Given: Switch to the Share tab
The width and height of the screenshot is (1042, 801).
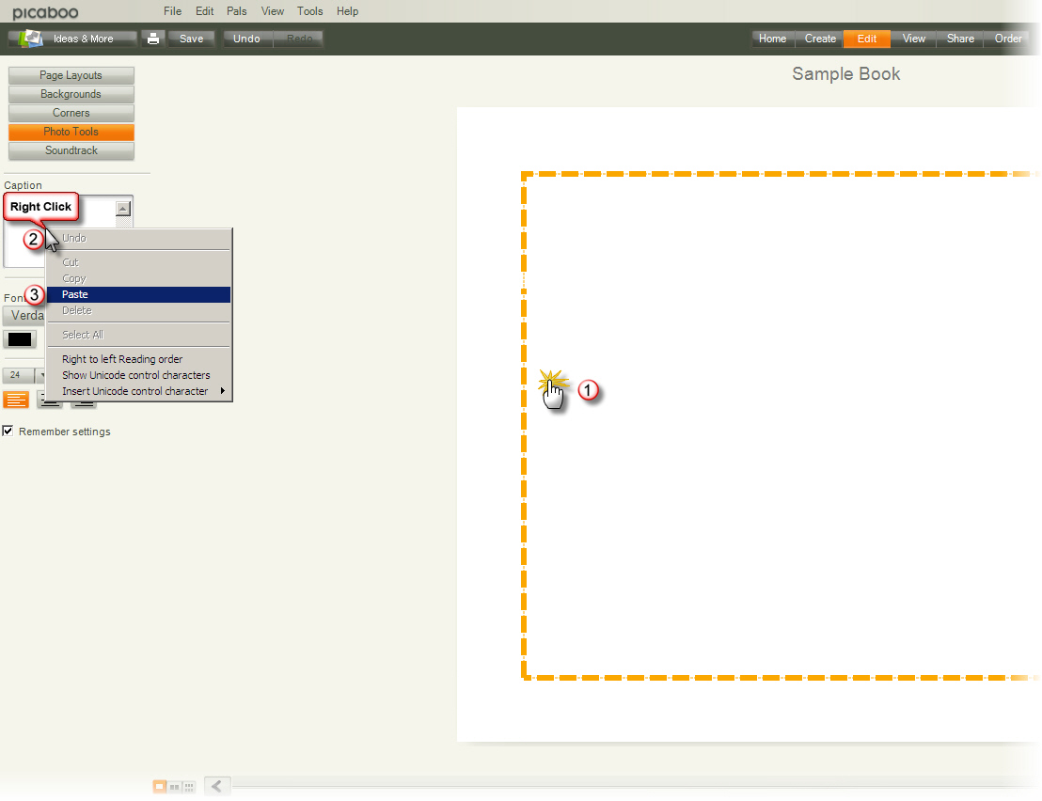Looking at the screenshot, I should pos(960,39).
